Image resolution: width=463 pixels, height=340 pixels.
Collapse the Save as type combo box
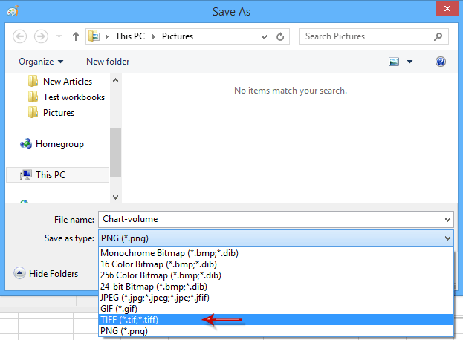[447, 238]
